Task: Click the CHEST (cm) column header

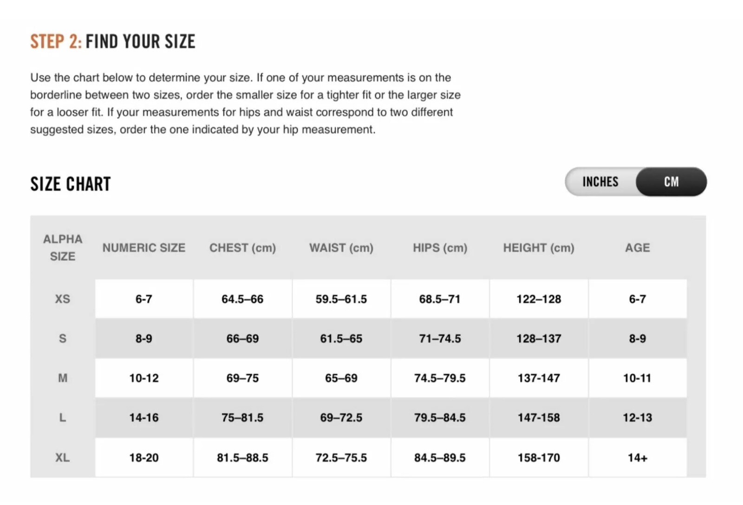Action: click(242, 248)
